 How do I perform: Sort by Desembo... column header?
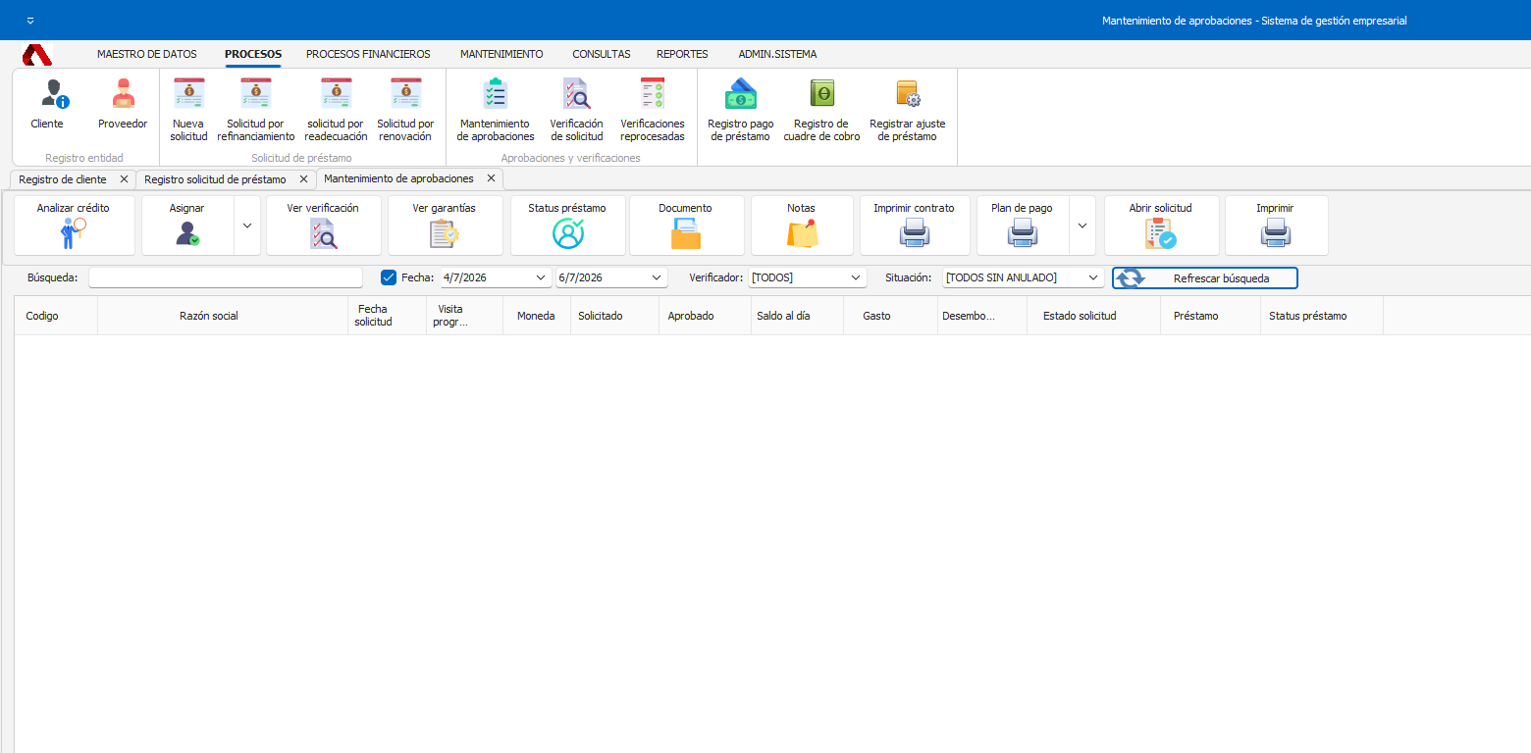click(982, 316)
